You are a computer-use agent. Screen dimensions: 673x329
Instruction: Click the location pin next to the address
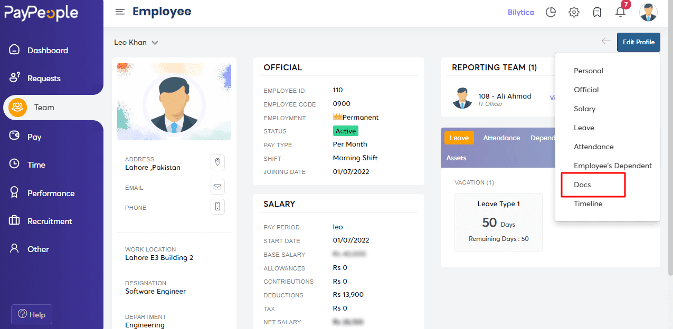coord(217,162)
